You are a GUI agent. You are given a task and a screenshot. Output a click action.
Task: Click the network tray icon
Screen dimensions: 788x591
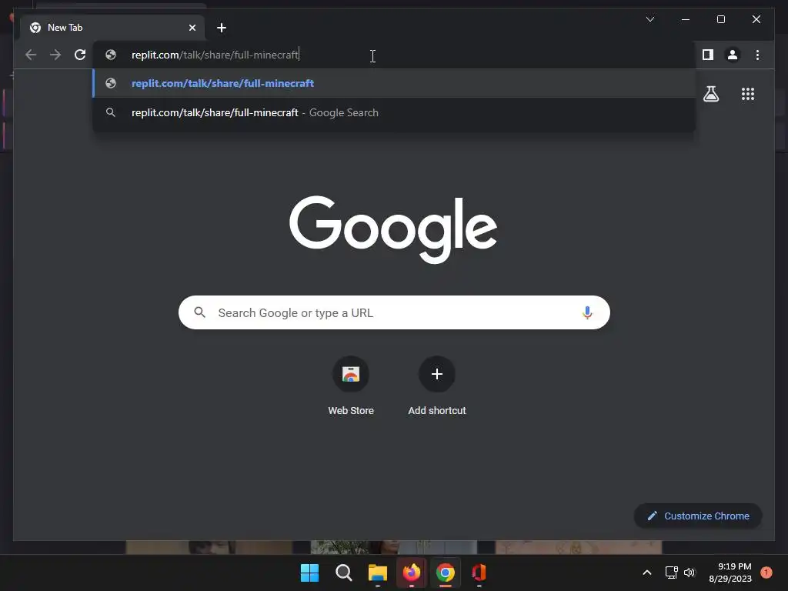click(x=671, y=573)
